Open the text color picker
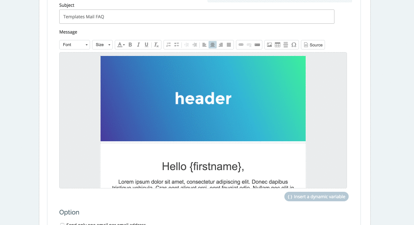Image resolution: width=414 pixels, height=225 pixels. pos(121,45)
